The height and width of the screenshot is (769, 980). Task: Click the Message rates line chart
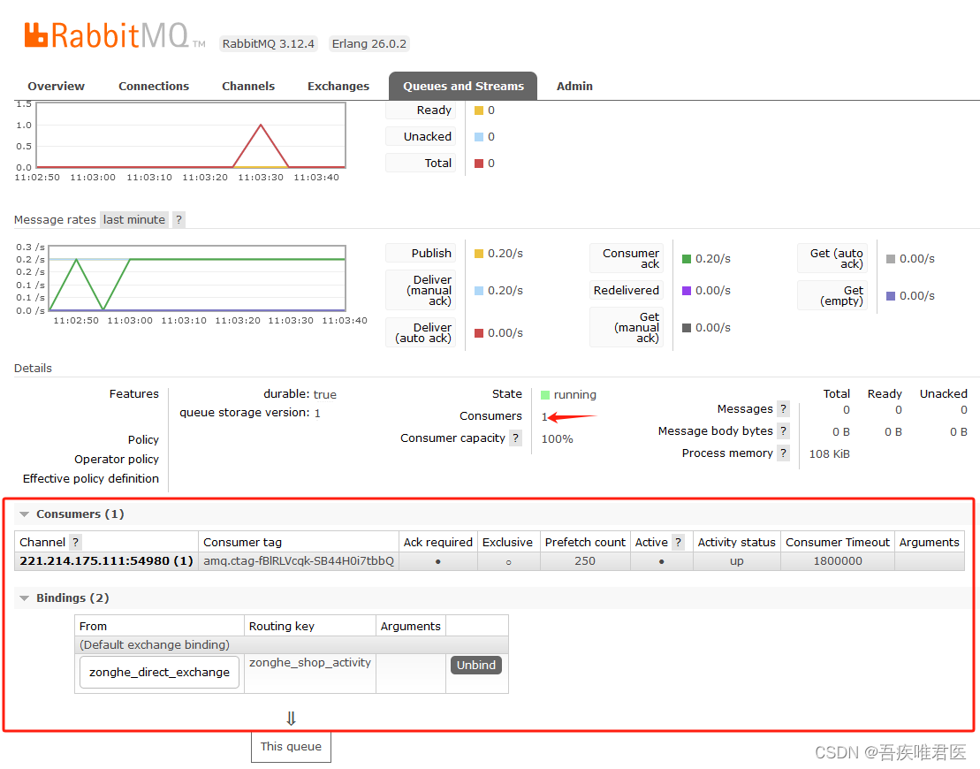click(197, 278)
